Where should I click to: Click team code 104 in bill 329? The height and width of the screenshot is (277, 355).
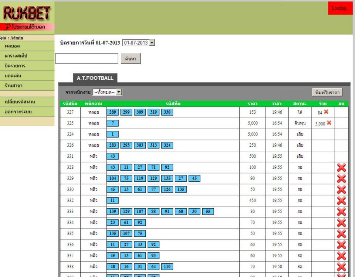click(x=112, y=178)
